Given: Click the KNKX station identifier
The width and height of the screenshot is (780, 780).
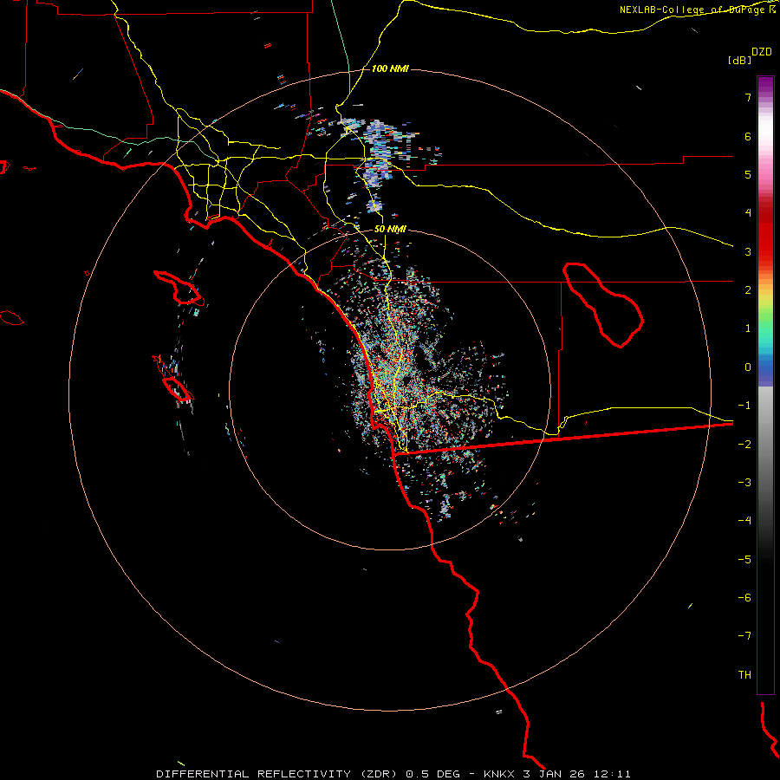Looking at the screenshot, I should tap(501, 774).
